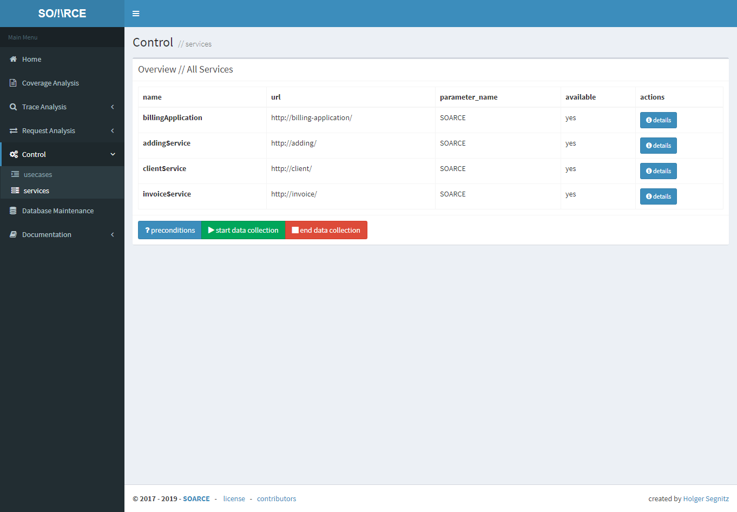Click the Coverage Analysis document icon
Image resolution: width=737 pixels, height=512 pixels.
point(14,83)
